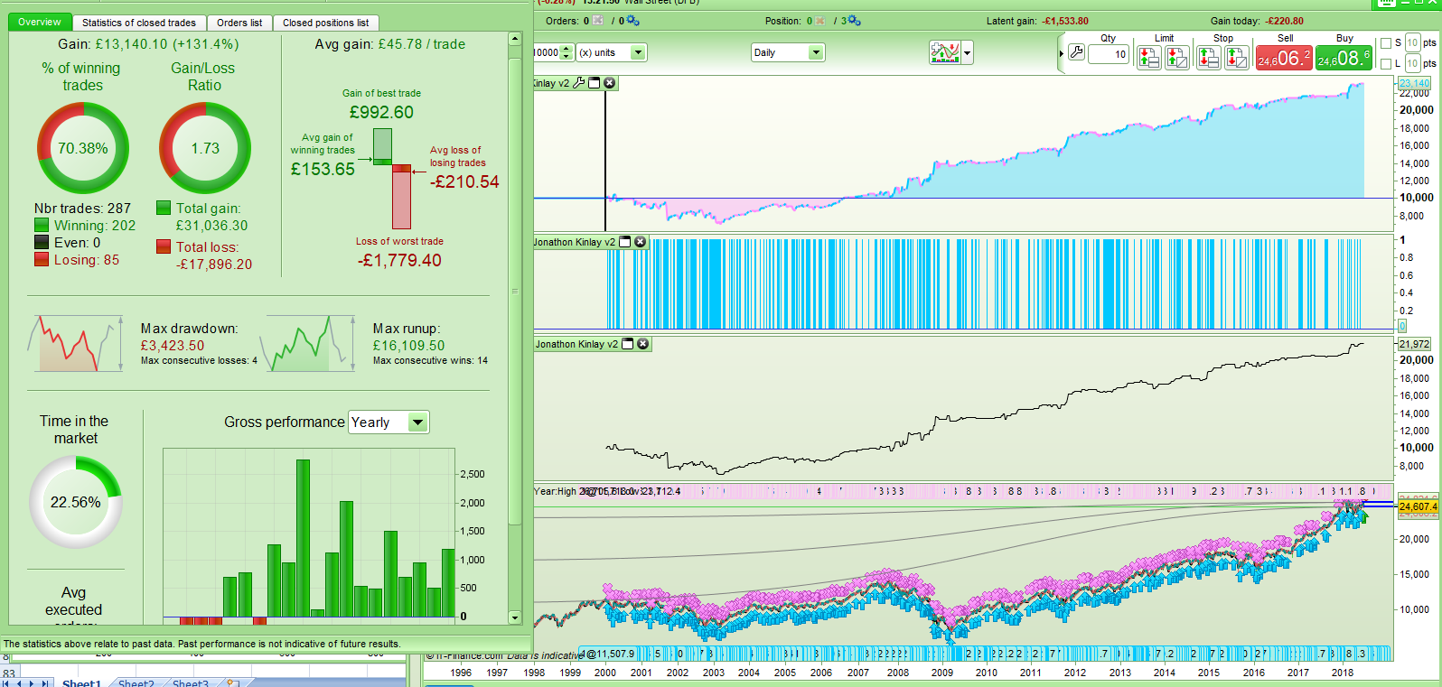The width and height of the screenshot is (1442, 687).
Task: Collapse the trading toolbar with the black arrow
Action: [1062, 54]
